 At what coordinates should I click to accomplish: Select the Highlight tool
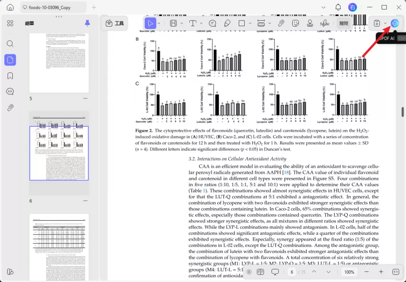pyautogui.click(x=173, y=23)
